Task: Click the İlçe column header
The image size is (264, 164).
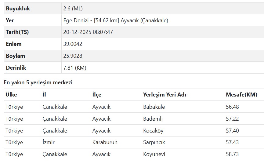Action: point(97,95)
